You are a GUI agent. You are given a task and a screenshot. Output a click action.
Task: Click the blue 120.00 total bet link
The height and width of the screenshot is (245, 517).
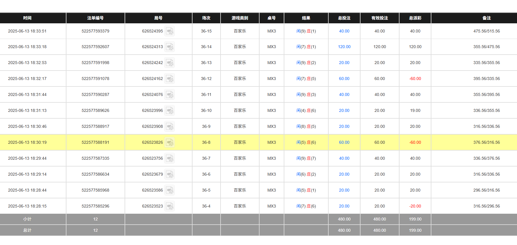tap(344, 47)
